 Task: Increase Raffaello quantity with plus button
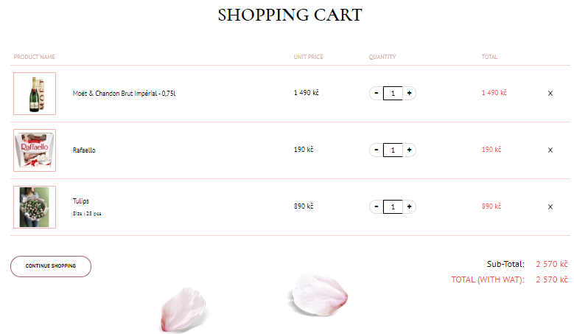pyautogui.click(x=410, y=150)
